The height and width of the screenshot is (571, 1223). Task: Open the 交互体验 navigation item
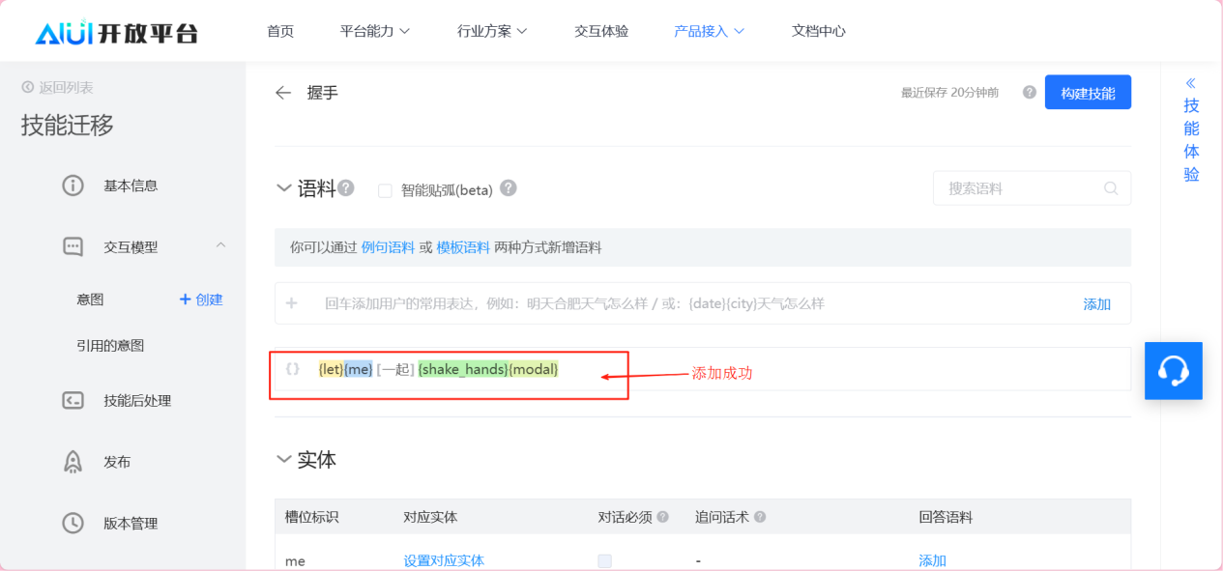[x=601, y=31]
